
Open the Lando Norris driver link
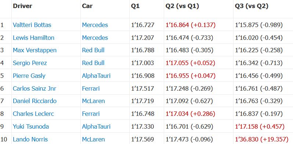click(x=30, y=139)
